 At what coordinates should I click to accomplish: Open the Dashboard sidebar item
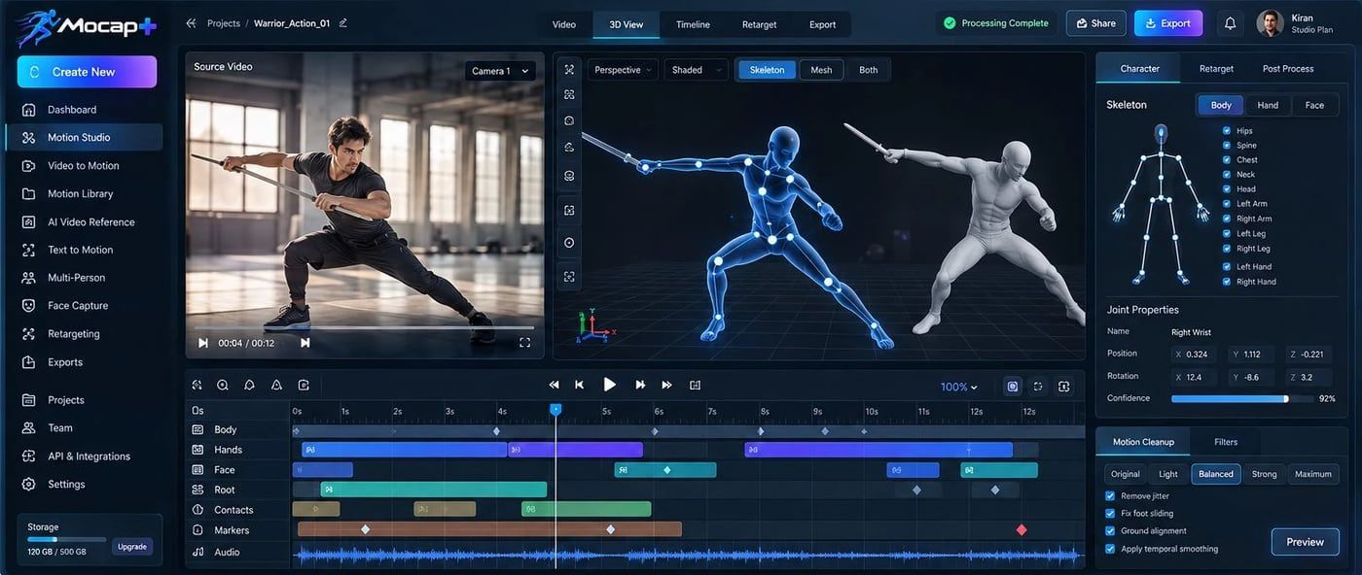pos(83,110)
